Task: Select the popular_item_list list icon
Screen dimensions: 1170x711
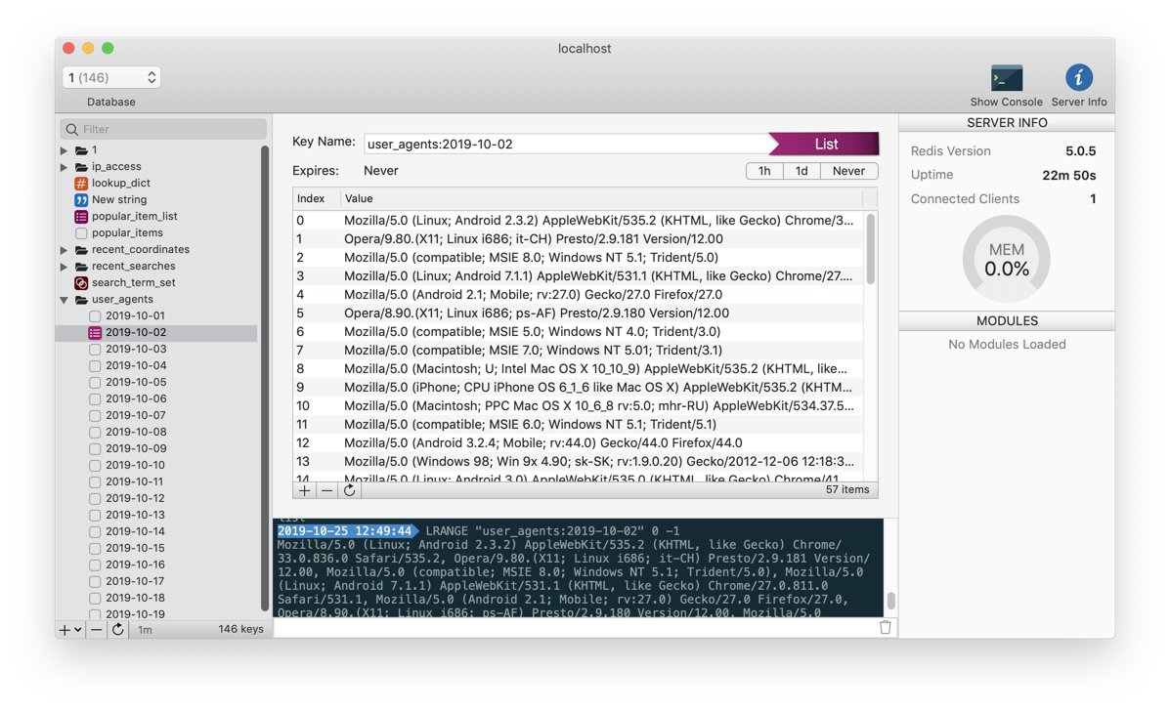Action: (x=81, y=216)
